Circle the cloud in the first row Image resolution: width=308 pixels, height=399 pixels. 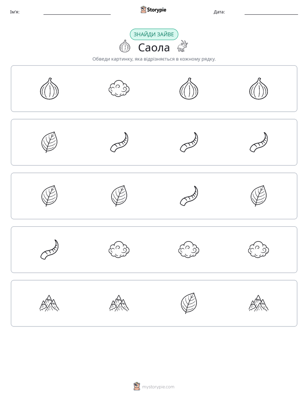119,89
